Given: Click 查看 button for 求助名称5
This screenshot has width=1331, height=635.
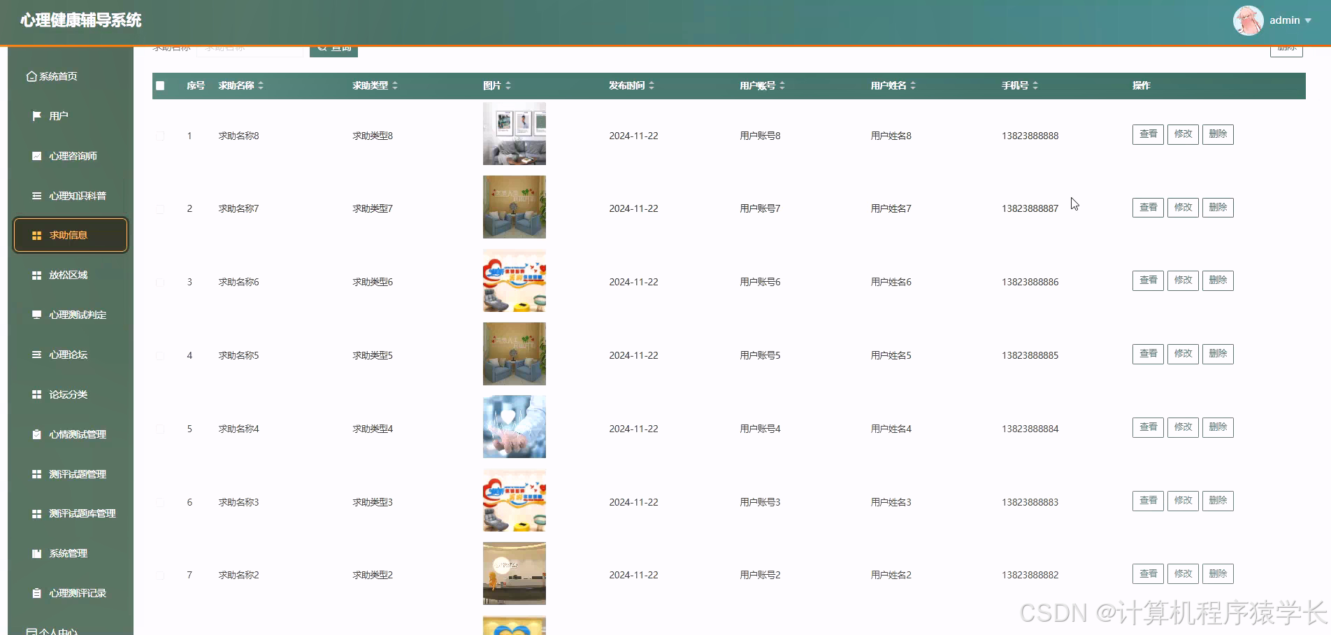Looking at the screenshot, I should 1148,354.
